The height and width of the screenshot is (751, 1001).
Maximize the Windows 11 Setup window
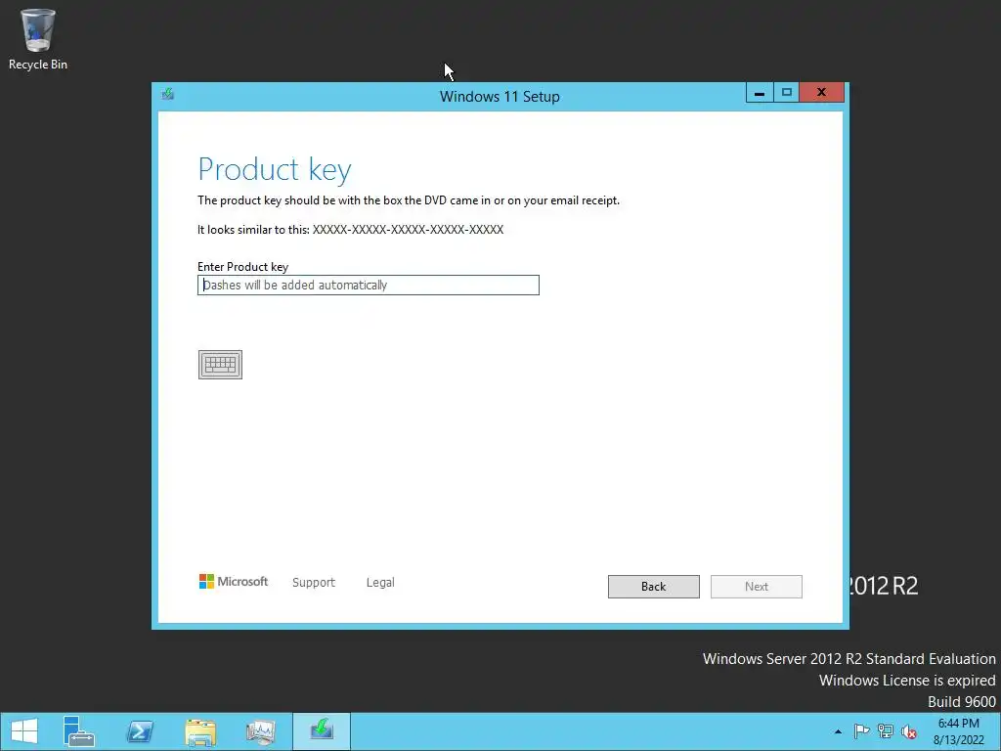click(x=787, y=93)
